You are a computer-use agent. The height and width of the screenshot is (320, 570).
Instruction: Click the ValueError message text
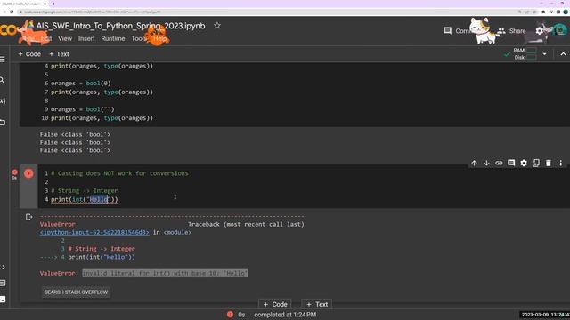[165, 273]
